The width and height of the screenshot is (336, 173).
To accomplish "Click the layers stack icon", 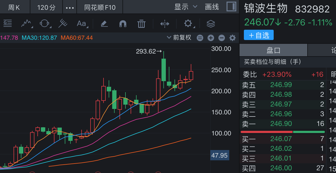I will [x=211, y=24].
